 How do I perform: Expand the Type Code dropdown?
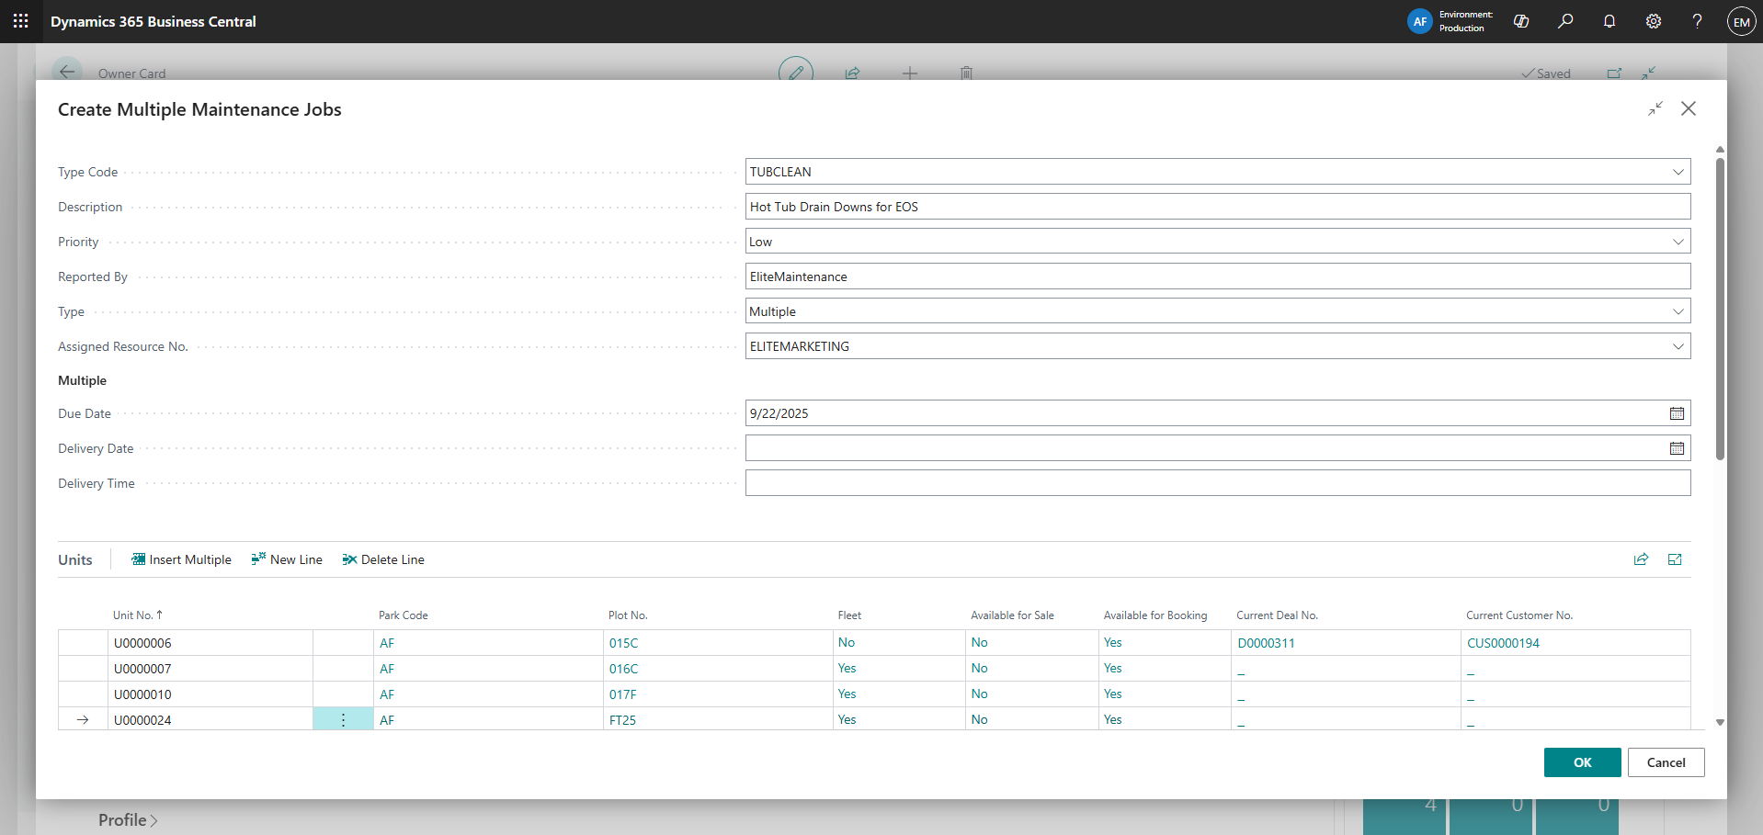pos(1678,172)
